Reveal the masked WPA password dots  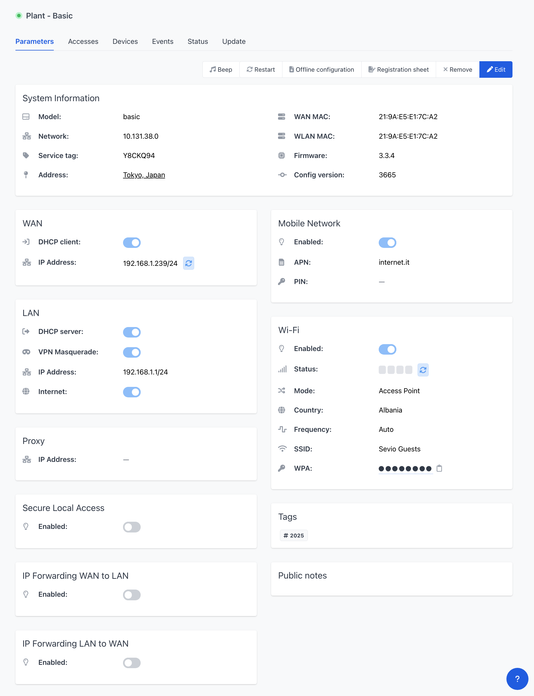click(x=405, y=469)
